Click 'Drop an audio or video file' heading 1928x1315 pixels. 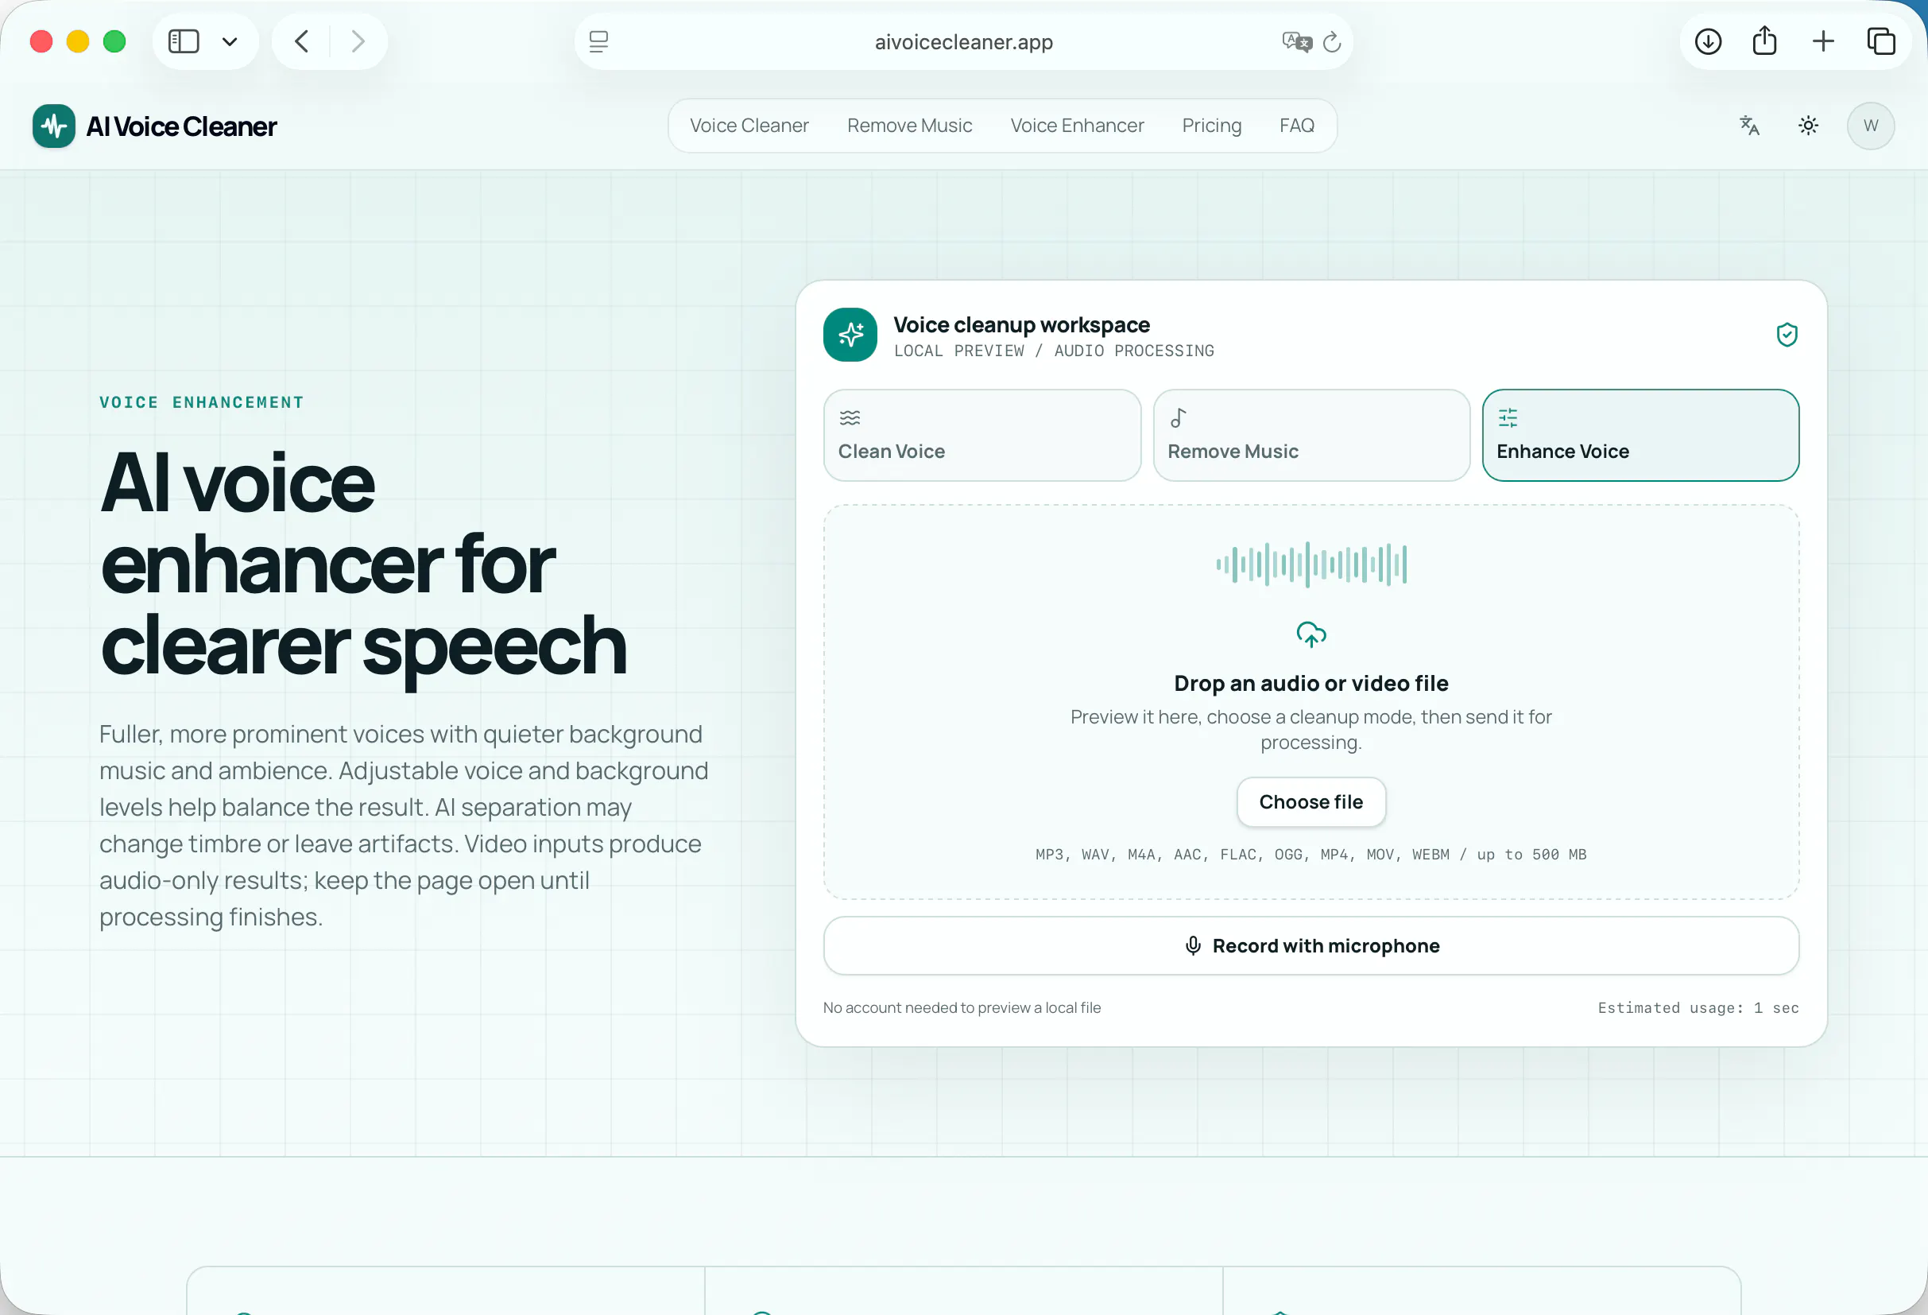pos(1310,683)
